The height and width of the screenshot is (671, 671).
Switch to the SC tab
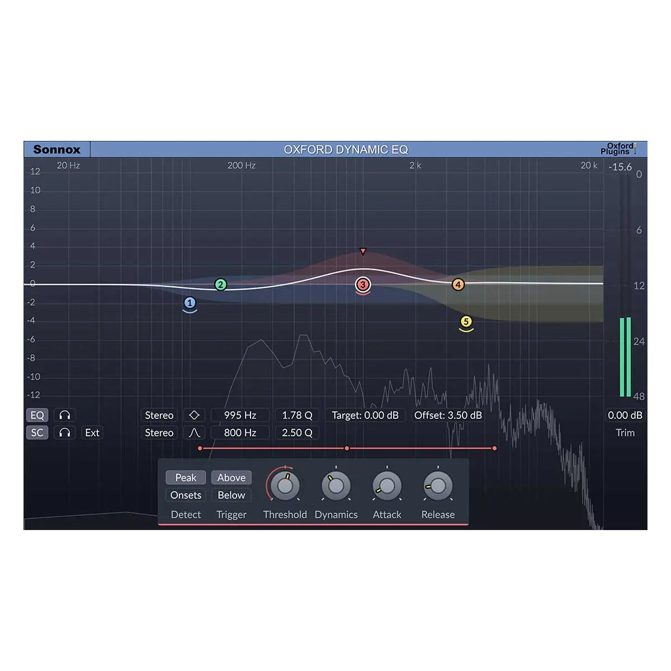[37, 432]
